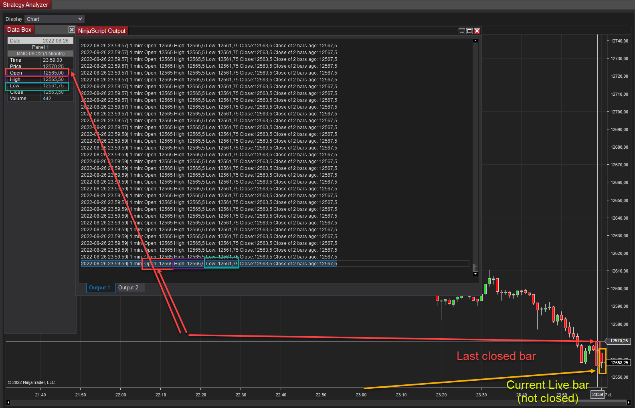Click the chart scrollbar right arrow

[628, 402]
